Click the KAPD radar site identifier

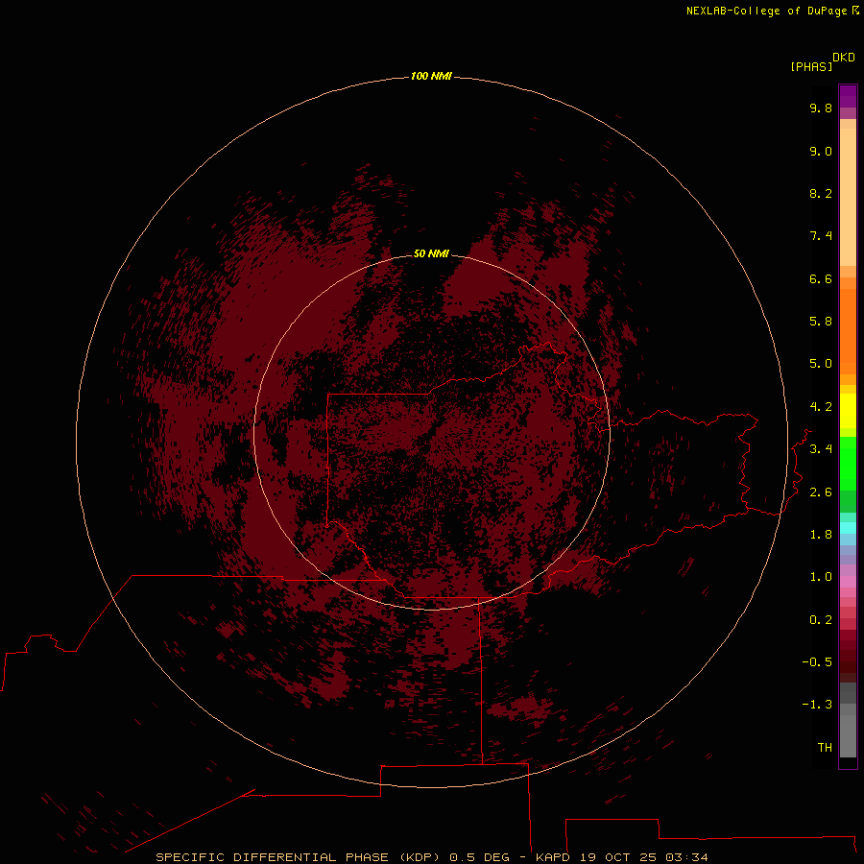(553, 857)
